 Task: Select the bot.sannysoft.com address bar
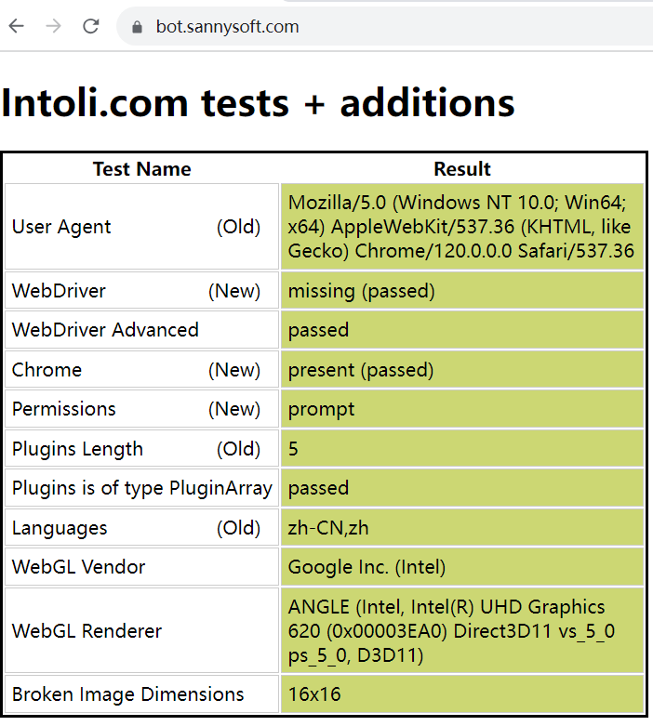point(385,26)
